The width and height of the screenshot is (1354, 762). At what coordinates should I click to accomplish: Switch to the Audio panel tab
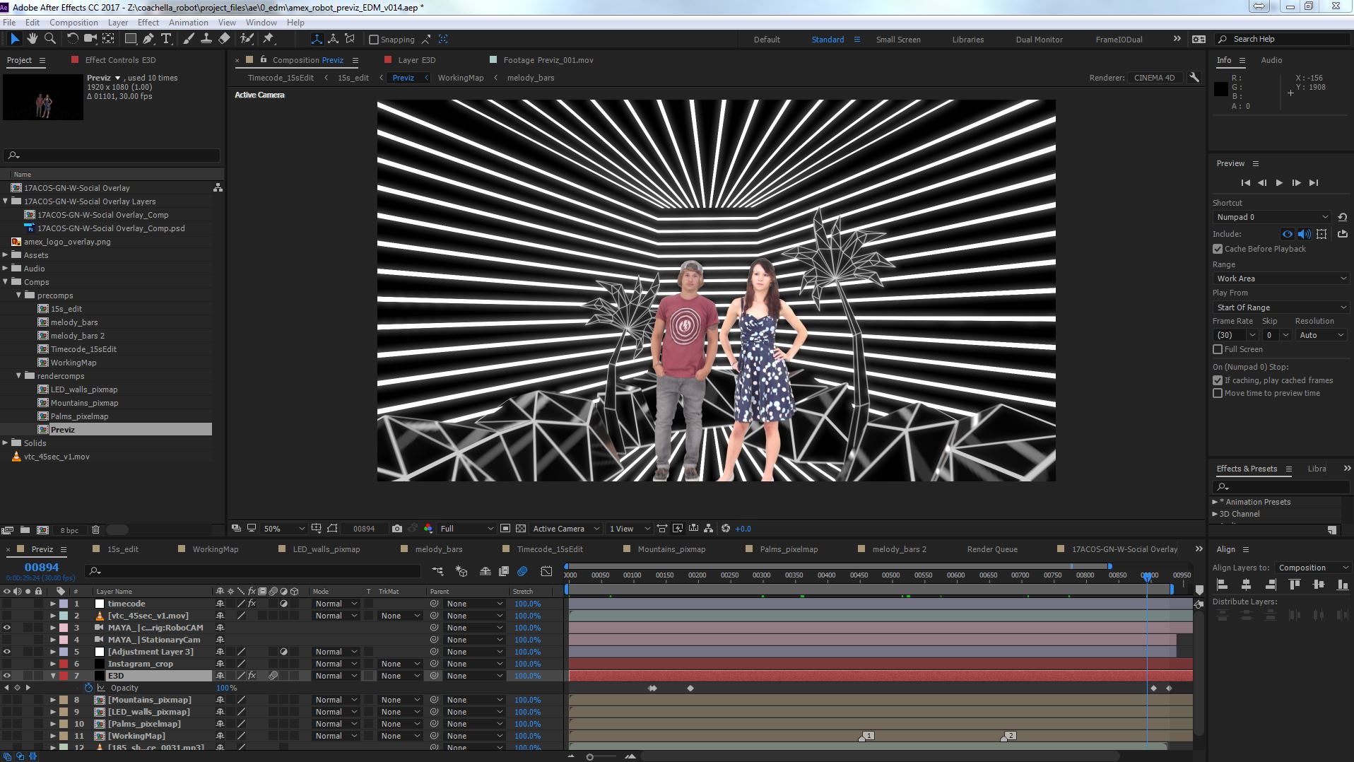(1271, 60)
